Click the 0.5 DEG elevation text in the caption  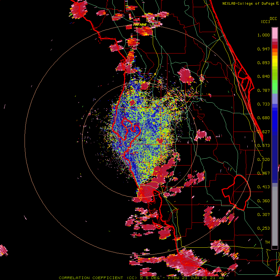(150, 278)
